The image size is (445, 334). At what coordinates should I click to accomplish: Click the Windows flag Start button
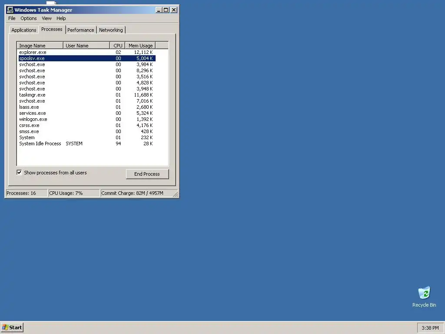pos(12,327)
